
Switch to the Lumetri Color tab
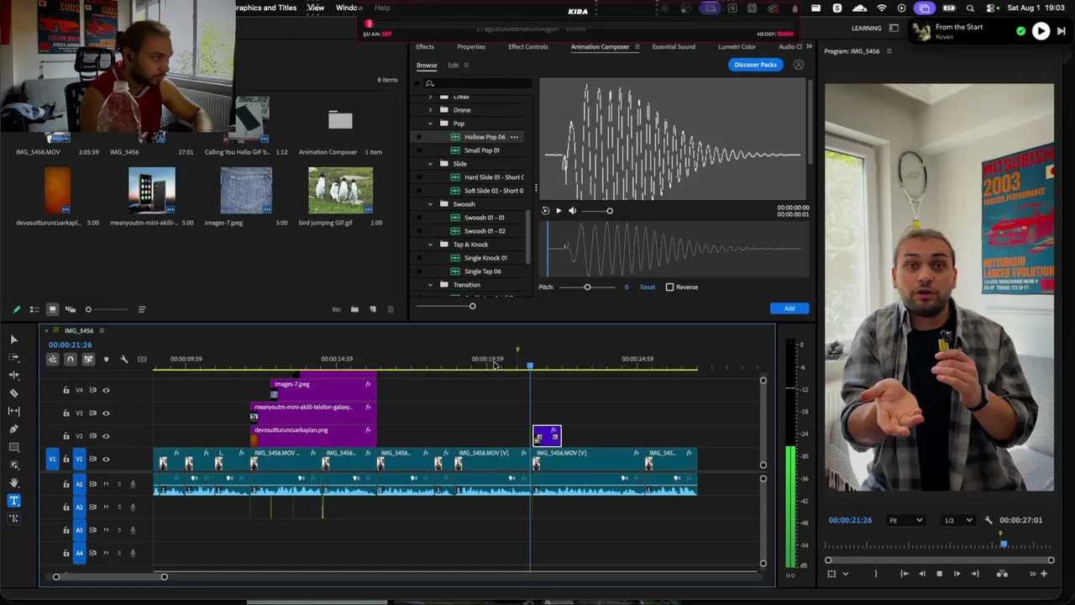[737, 47]
